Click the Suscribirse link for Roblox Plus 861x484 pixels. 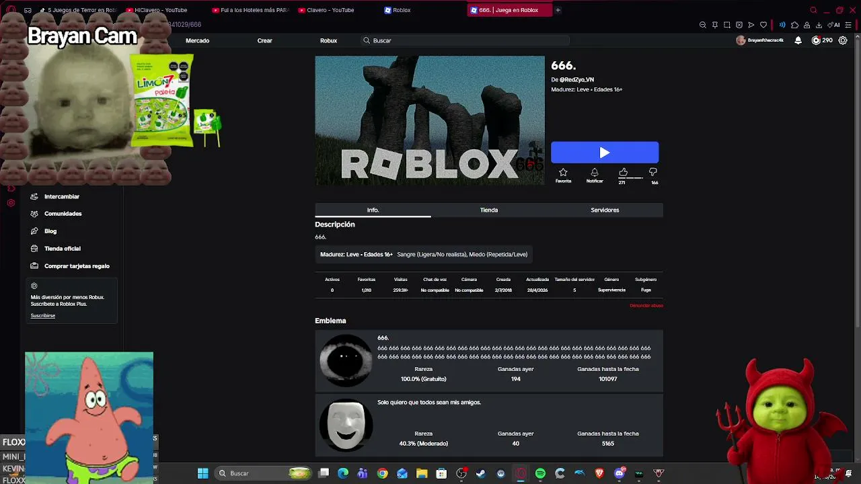coord(43,316)
